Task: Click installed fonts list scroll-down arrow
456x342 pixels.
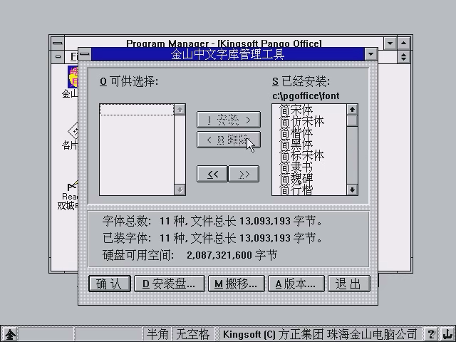Action: [352, 190]
